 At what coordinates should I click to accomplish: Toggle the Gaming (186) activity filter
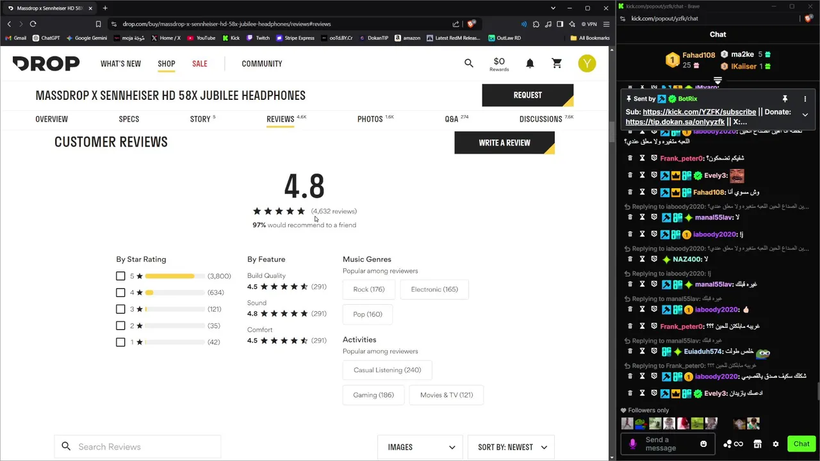tap(373, 395)
